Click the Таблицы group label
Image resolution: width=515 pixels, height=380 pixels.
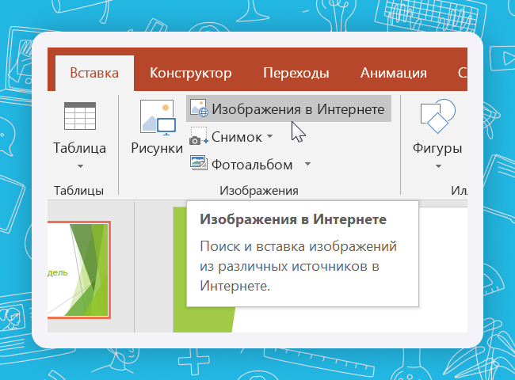(x=78, y=190)
